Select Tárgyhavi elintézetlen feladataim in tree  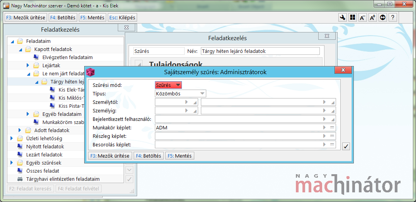point(63,179)
